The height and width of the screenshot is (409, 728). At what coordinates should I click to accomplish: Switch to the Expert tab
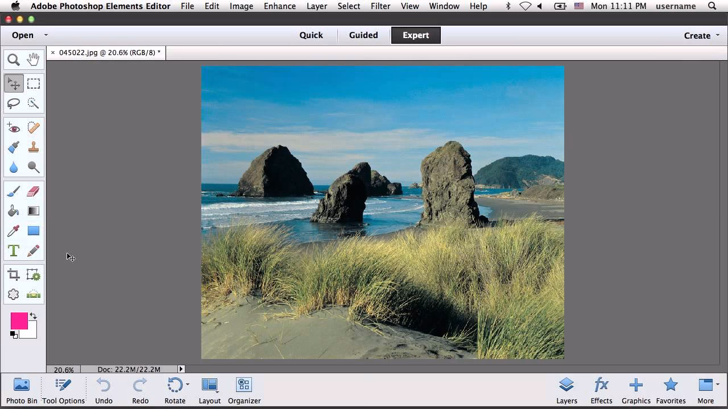click(x=415, y=35)
